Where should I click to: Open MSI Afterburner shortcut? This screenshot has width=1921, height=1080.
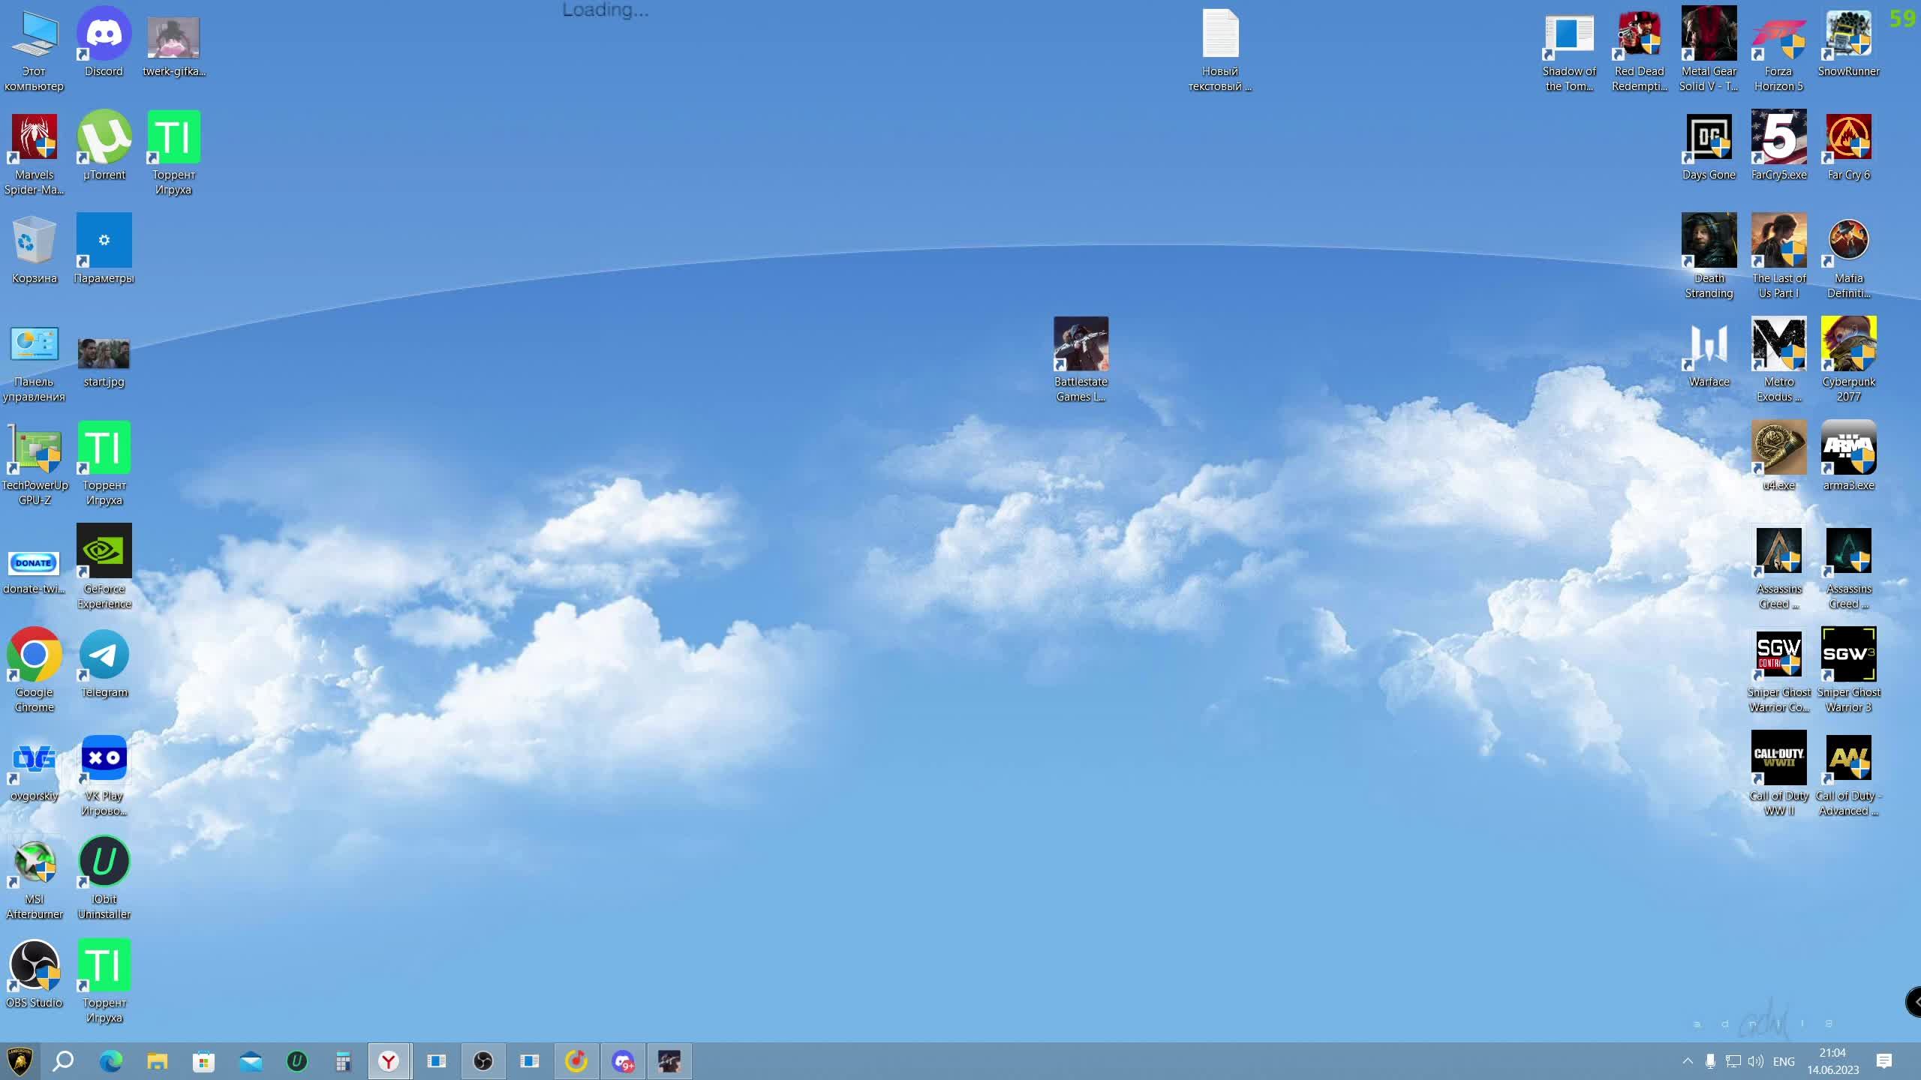pyautogui.click(x=35, y=862)
